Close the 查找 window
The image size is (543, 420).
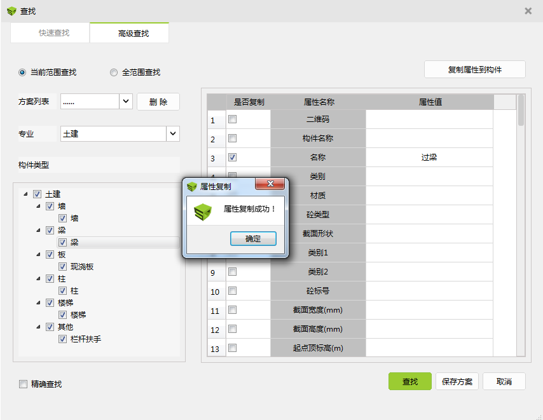pos(528,11)
